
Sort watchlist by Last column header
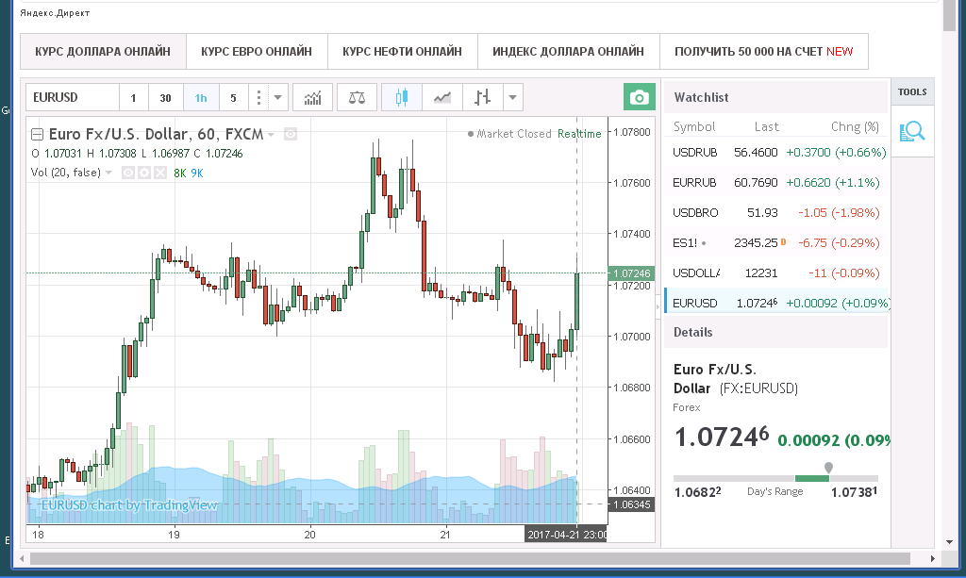[x=766, y=126]
